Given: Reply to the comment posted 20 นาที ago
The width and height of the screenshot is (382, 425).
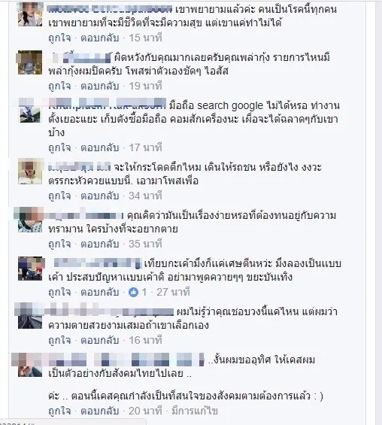Looking at the screenshot, I should click(x=100, y=411).
